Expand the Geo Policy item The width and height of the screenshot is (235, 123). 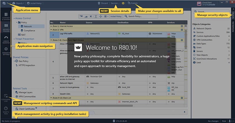(x=14, y=61)
